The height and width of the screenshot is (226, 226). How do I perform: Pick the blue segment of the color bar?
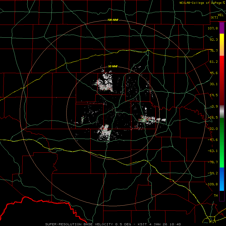tap(222, 179)
